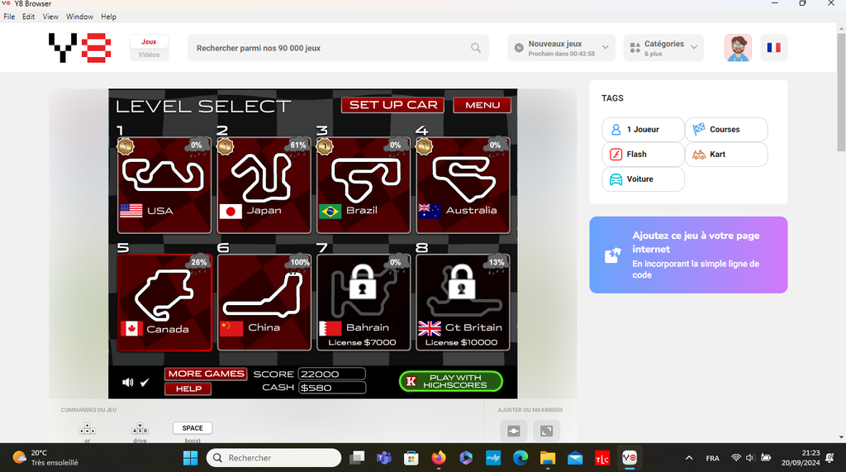Open the TLC app in taskbar

point(602,458)
